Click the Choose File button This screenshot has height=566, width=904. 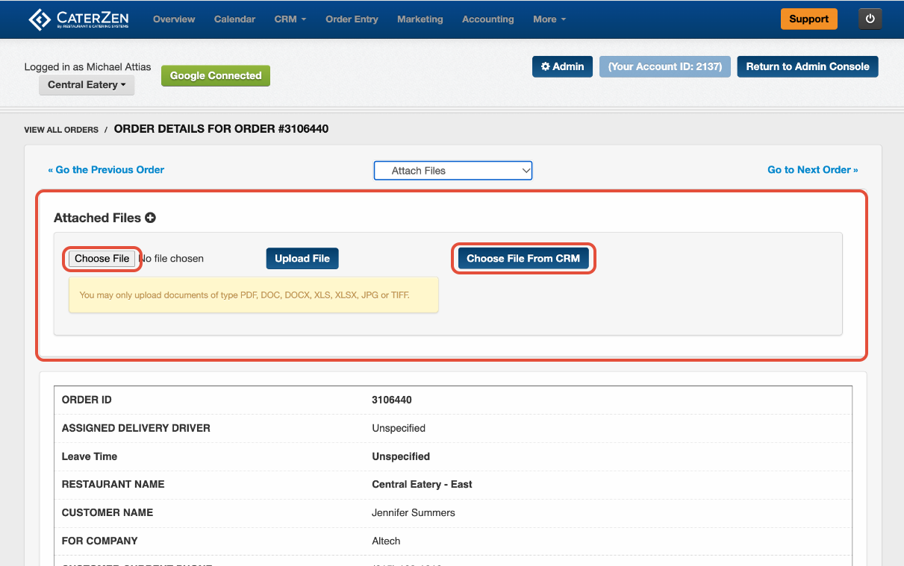pos(102,259)
